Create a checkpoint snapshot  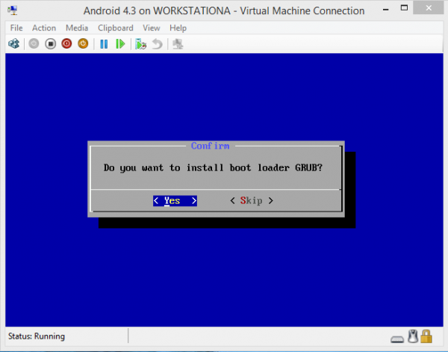[x=140, y=44]
